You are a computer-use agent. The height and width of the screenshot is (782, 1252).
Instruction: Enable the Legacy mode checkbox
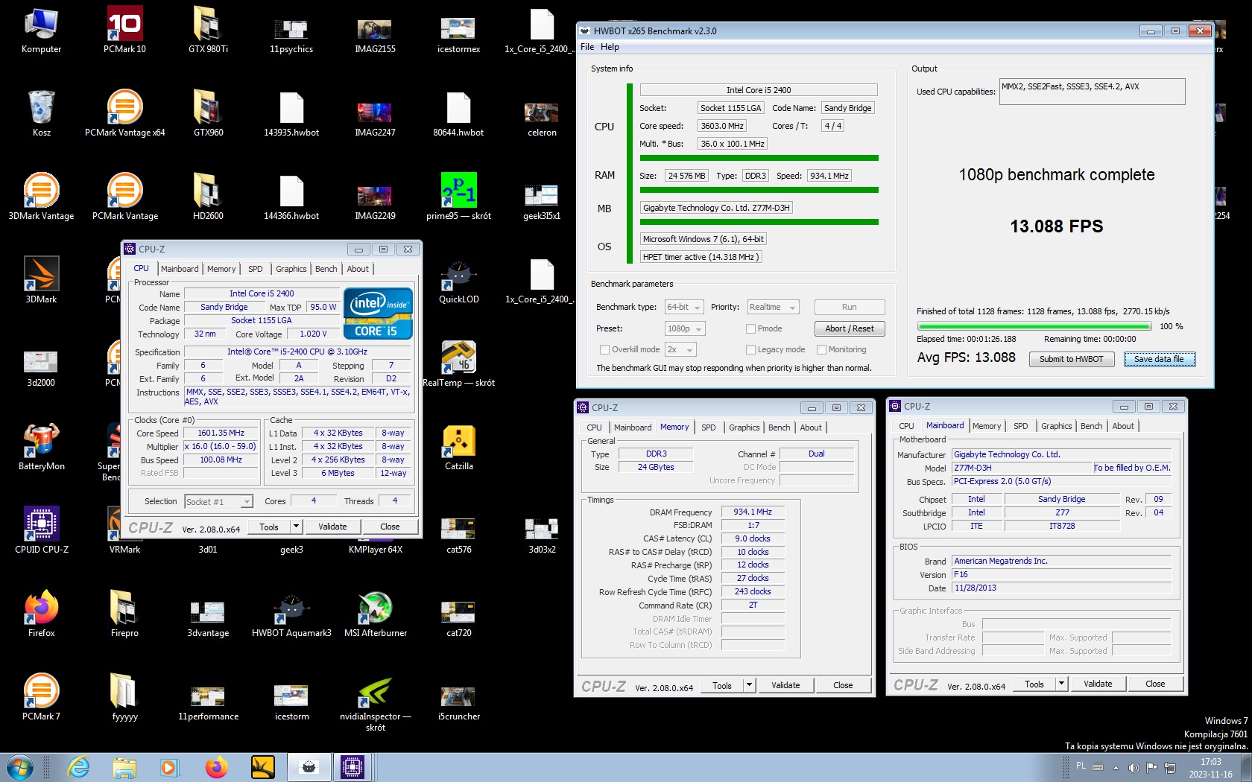tap(751, 349)
